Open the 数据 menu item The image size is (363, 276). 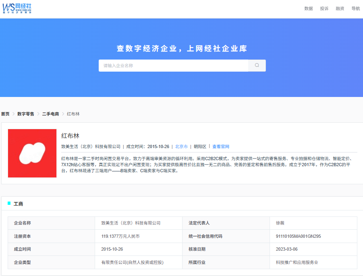[308, 8]
